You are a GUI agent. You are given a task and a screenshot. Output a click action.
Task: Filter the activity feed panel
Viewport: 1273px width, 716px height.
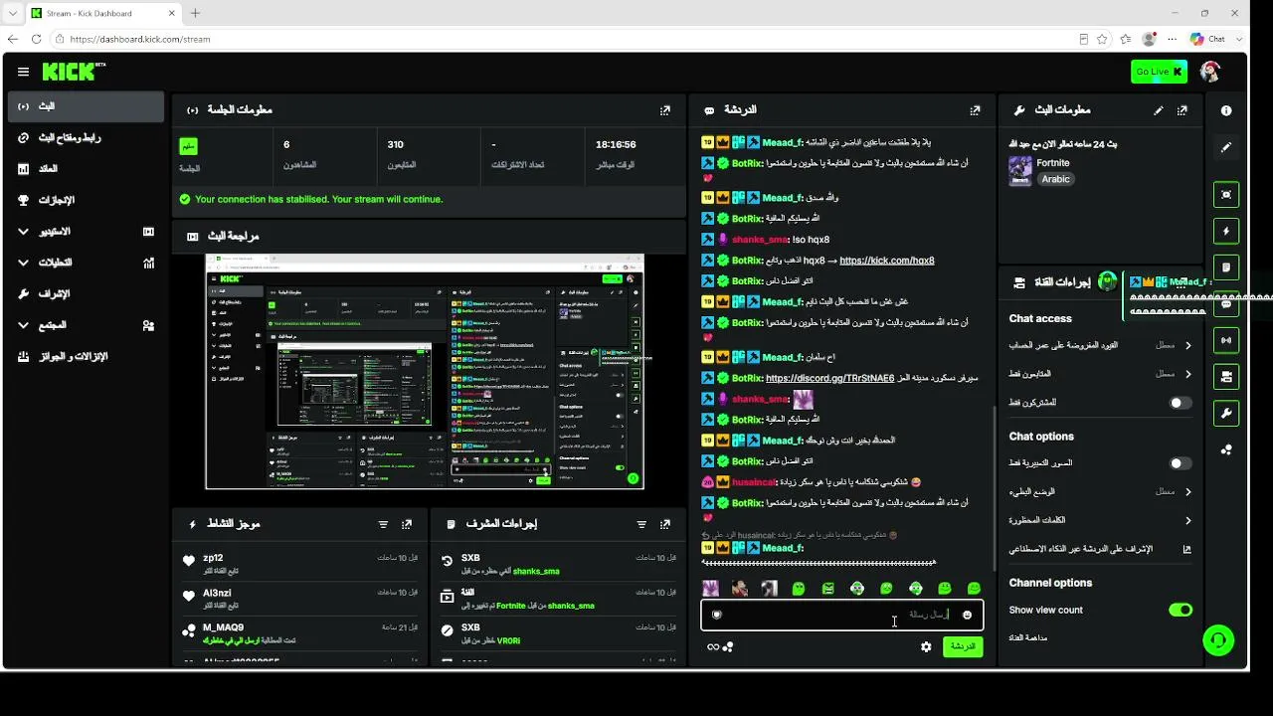coord(383,524)
